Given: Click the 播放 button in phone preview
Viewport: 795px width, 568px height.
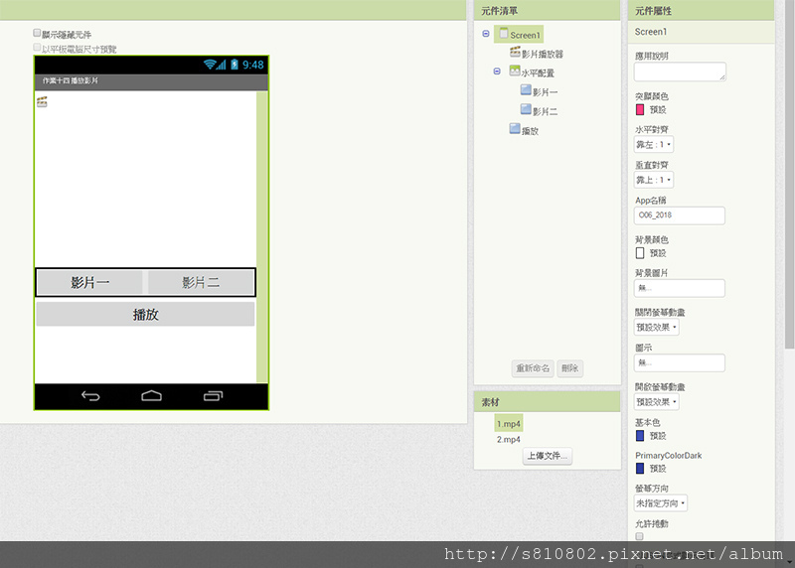Looking at the screenshot, I should tap(145, 314).
